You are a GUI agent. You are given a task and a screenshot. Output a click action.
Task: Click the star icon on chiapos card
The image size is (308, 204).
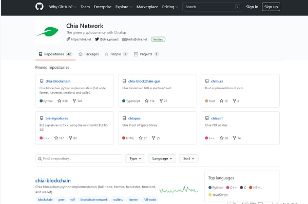tap(141, 138)
